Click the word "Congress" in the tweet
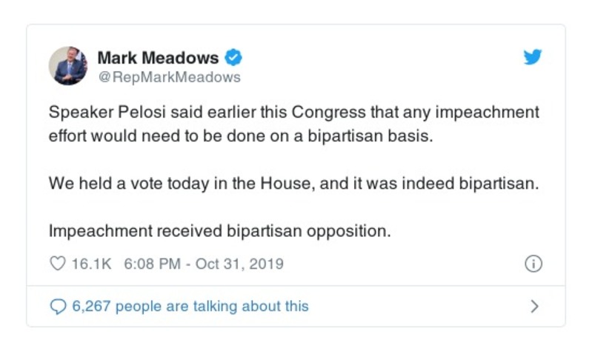This screenshot has width=592, height=363. (x=323, y=113)
